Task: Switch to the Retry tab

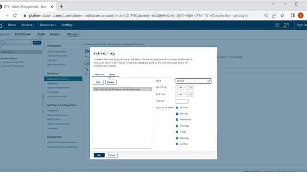Action: pyautogui.click(x=112, y=75)
